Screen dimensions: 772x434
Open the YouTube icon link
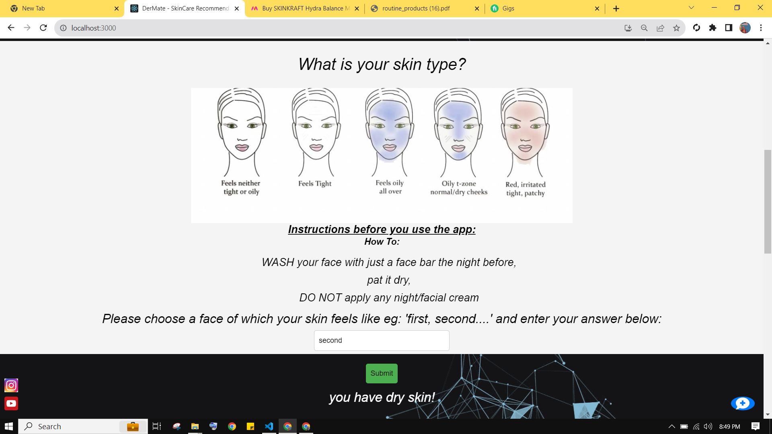click(x=11, y=403)
